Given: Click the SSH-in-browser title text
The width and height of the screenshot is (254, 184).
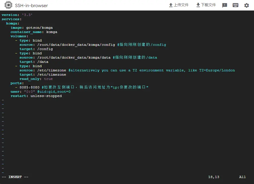Looking at the screenshot, I should coord(31,5).
